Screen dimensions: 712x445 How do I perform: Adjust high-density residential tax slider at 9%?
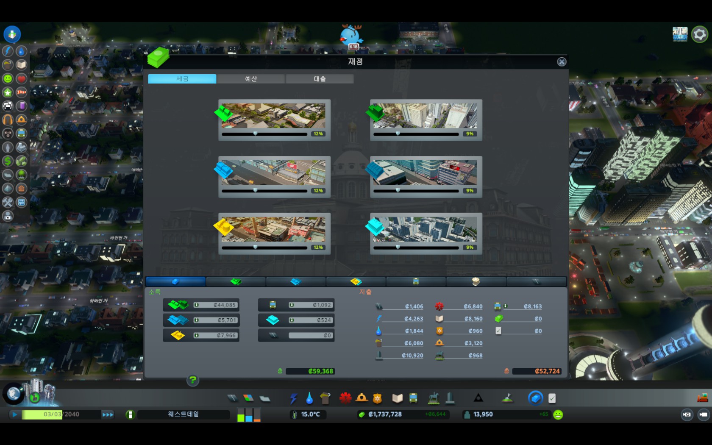click(x=416, y=134)
